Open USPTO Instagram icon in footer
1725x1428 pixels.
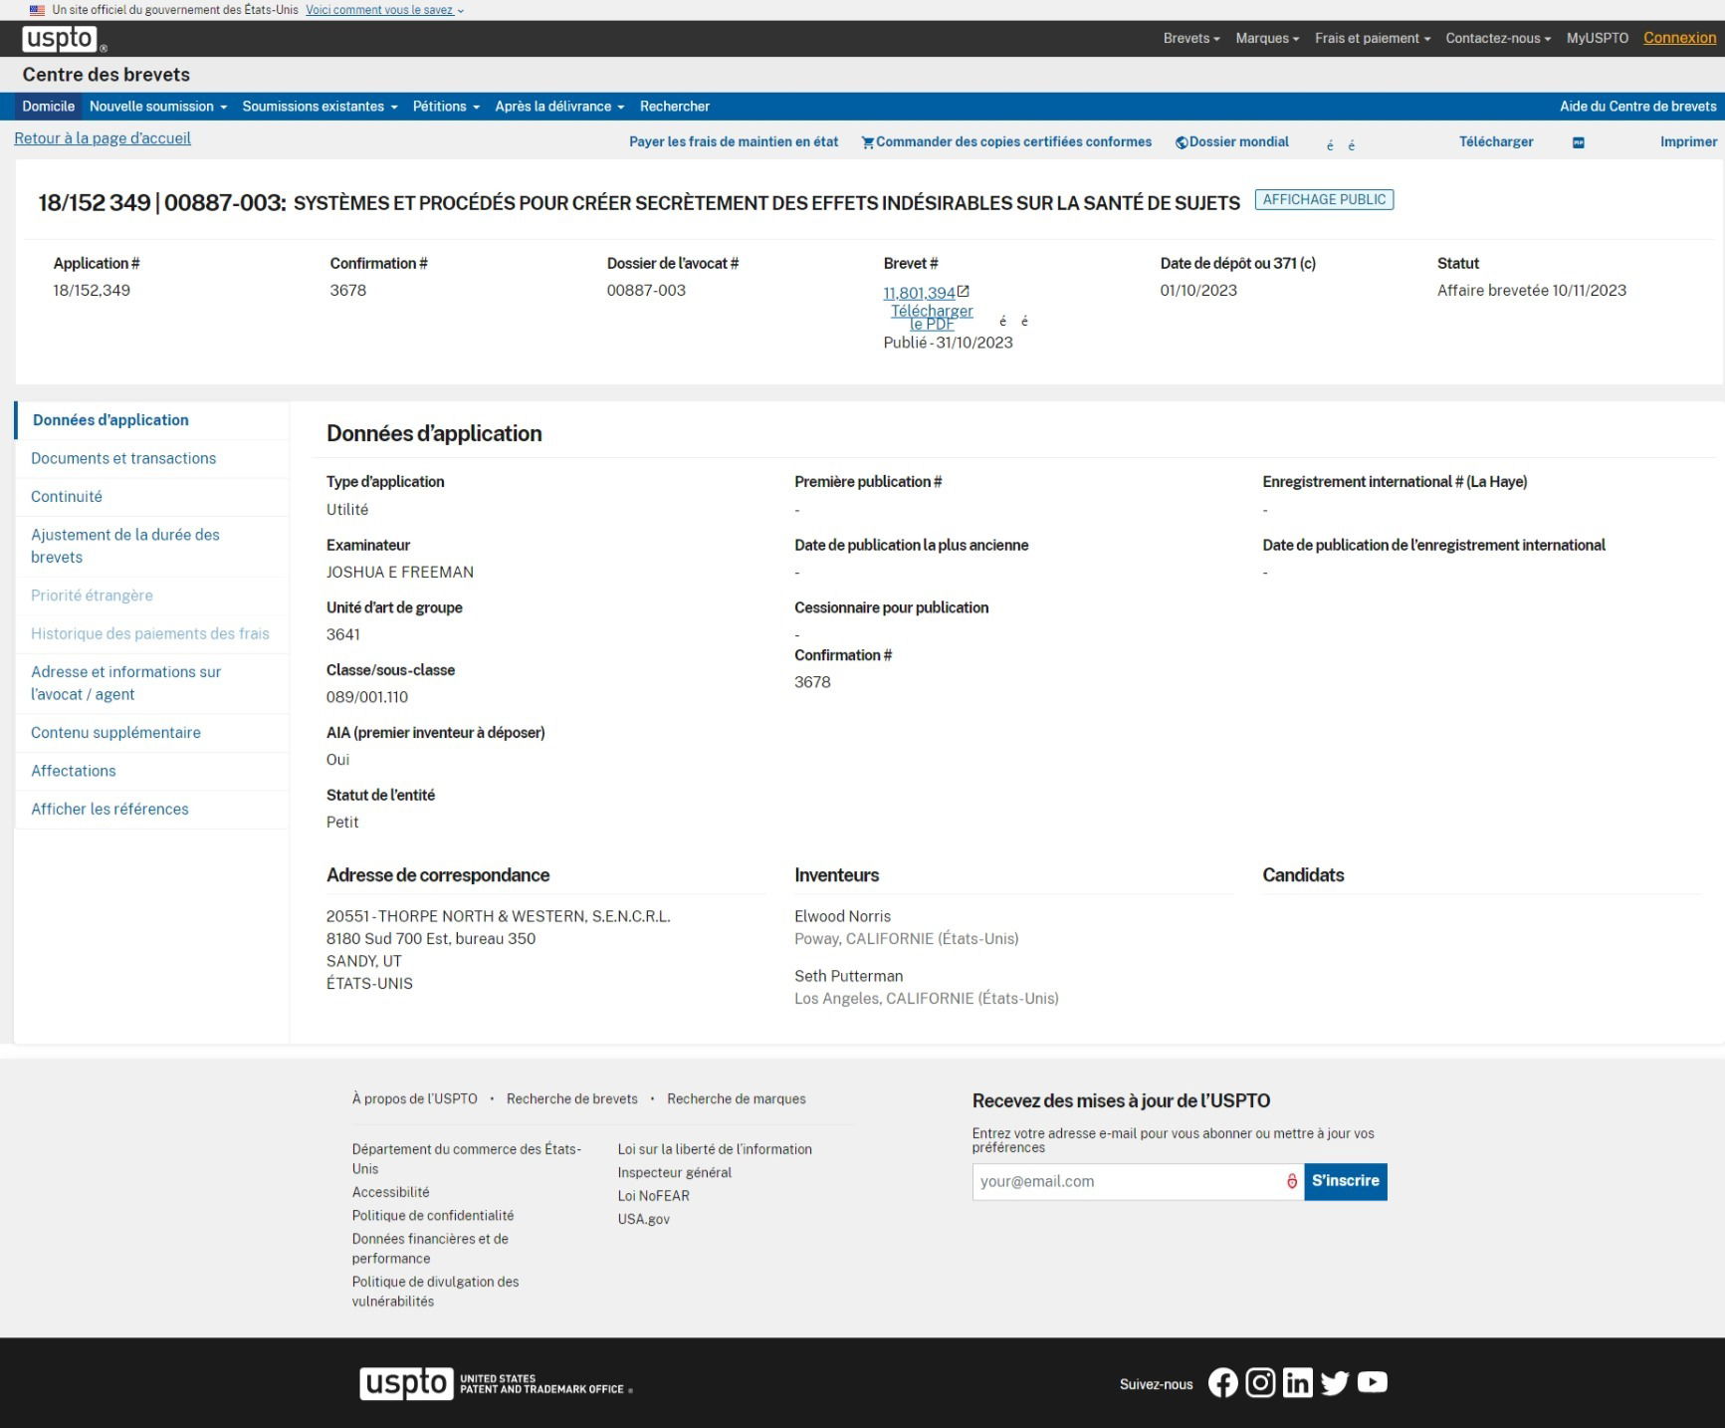click(x=1260, y=1382)
